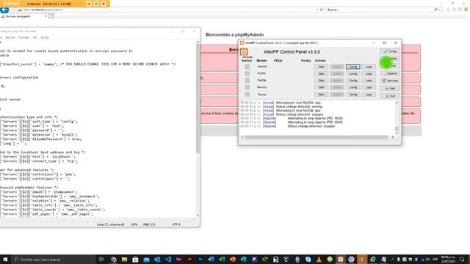Click the Notepad vertical scrollbar track
470x264 pixels.
[x=198, y=129]
